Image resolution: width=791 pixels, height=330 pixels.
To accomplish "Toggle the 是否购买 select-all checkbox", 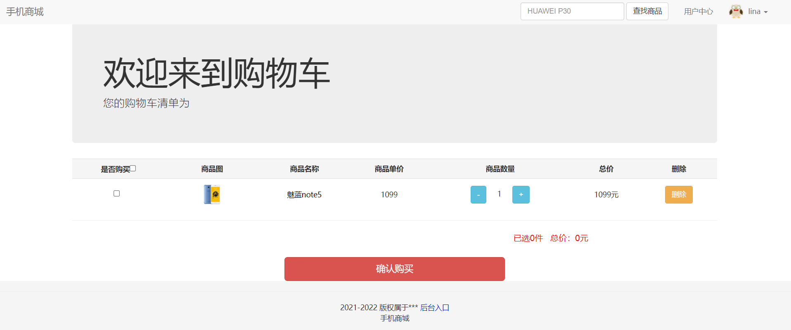I will tap(133, 168).
